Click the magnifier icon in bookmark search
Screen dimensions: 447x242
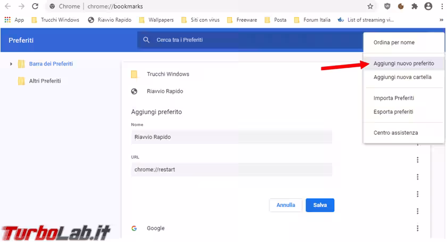tap(146, 40)
